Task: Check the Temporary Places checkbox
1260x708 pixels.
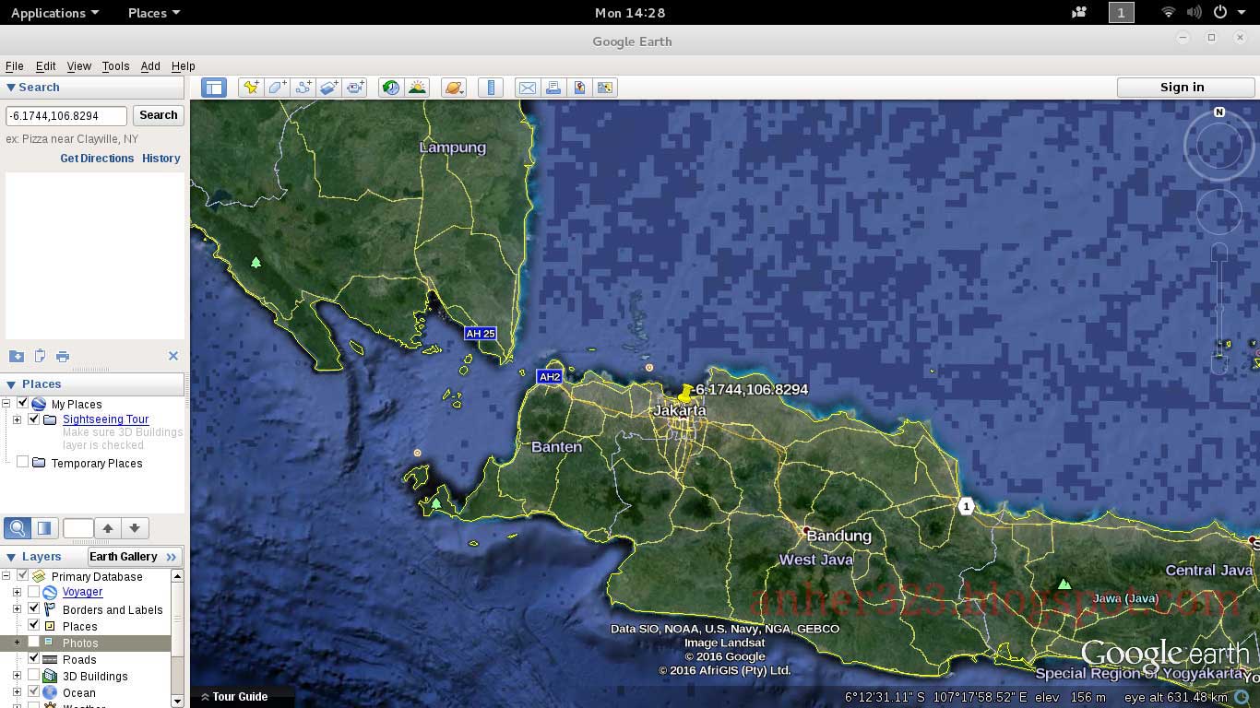Action: pos(23,463)
